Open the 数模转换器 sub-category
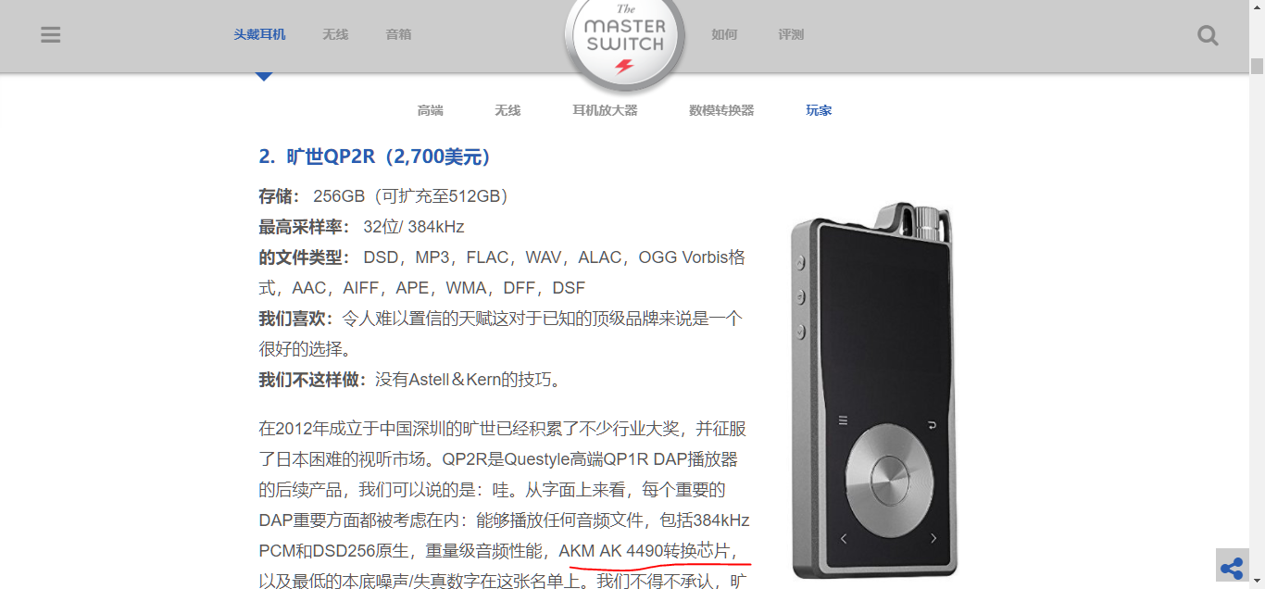Viewport: 1265px width, 589px height. pyautogui.click(x=721, y=110)
